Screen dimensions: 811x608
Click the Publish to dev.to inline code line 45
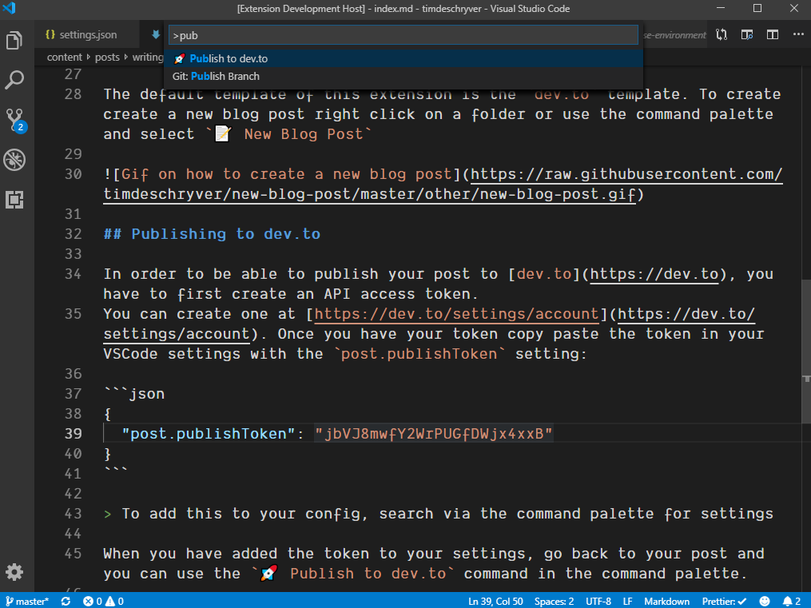[352, 574]
